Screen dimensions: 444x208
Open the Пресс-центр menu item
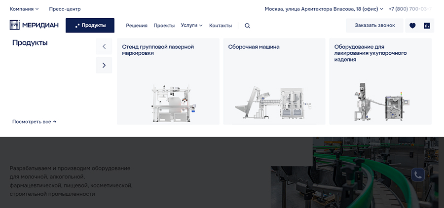coord(65,9)
